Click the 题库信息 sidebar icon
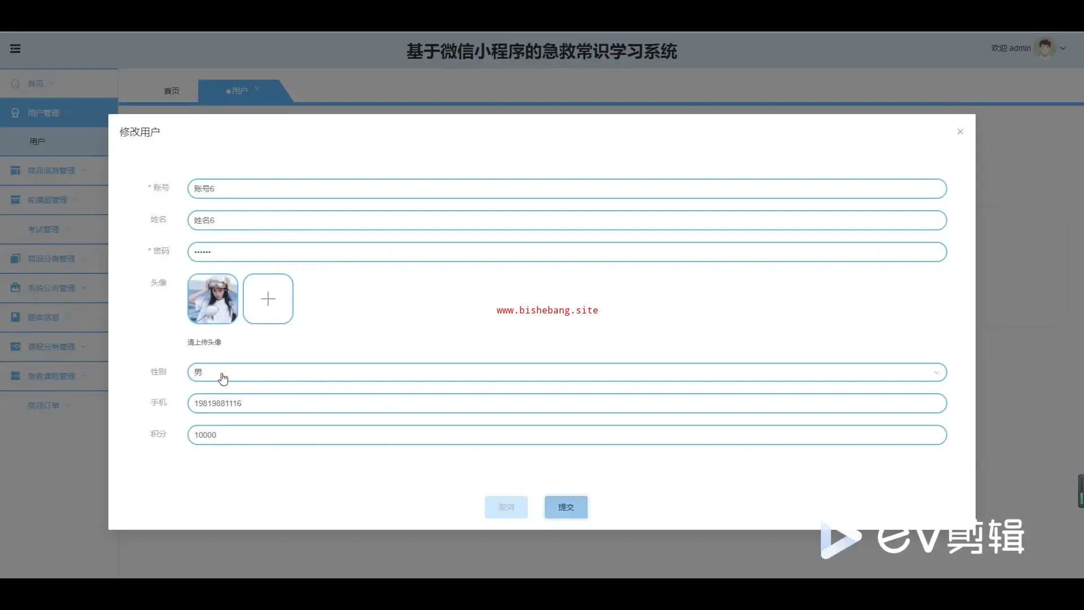 16,317
